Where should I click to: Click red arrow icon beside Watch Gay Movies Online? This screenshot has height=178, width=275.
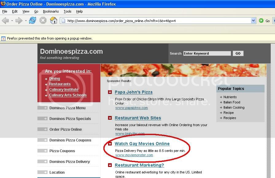110,144
